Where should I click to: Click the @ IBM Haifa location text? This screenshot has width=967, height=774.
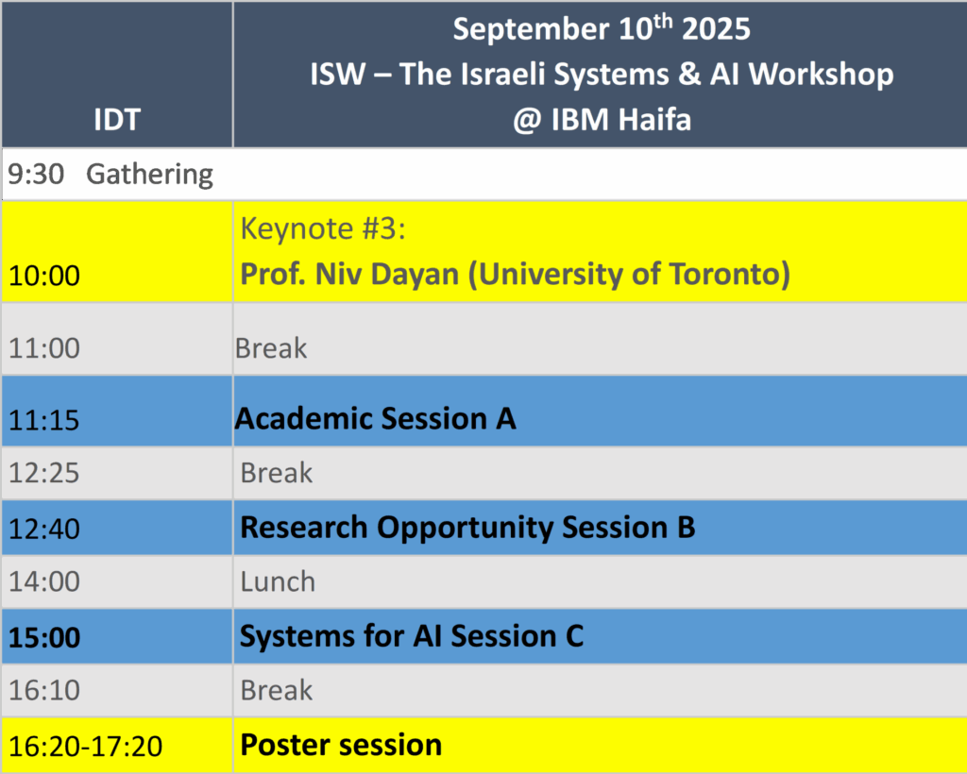[x=602, y=119]
